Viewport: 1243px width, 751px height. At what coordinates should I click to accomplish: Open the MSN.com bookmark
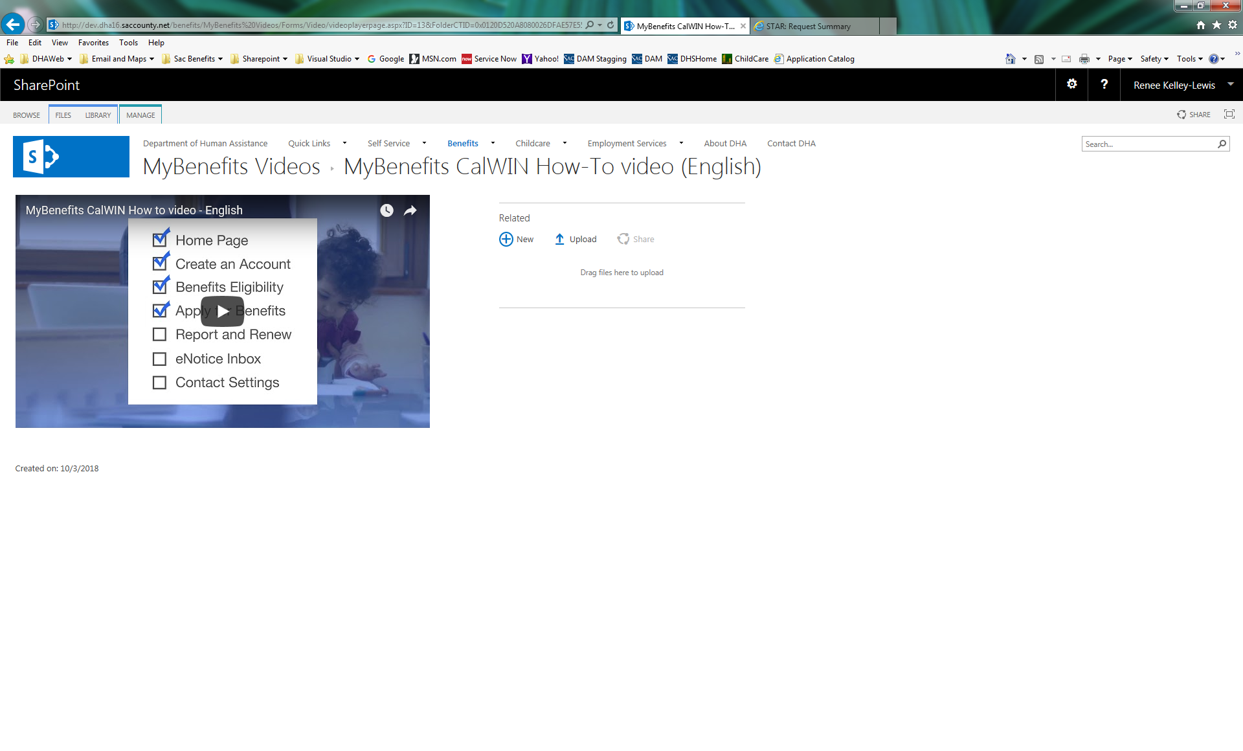point(432,59)
